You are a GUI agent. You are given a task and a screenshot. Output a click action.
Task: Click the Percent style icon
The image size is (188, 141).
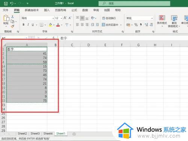click(x=136, y=25)
